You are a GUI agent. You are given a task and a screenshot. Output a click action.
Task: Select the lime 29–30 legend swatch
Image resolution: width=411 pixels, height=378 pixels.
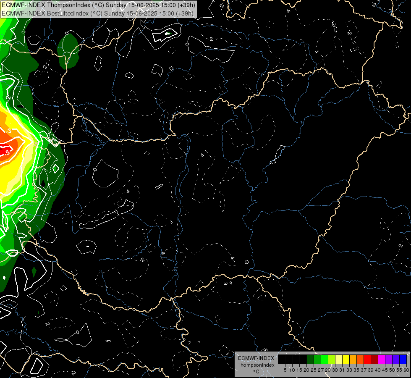pyautogui.click(x=332, y=359)
